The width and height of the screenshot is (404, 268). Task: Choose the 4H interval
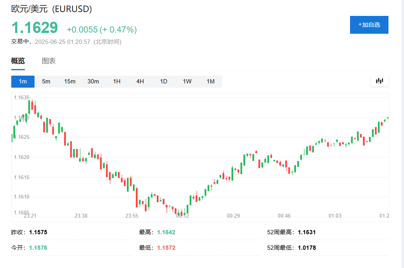click(x=140, y=81)
